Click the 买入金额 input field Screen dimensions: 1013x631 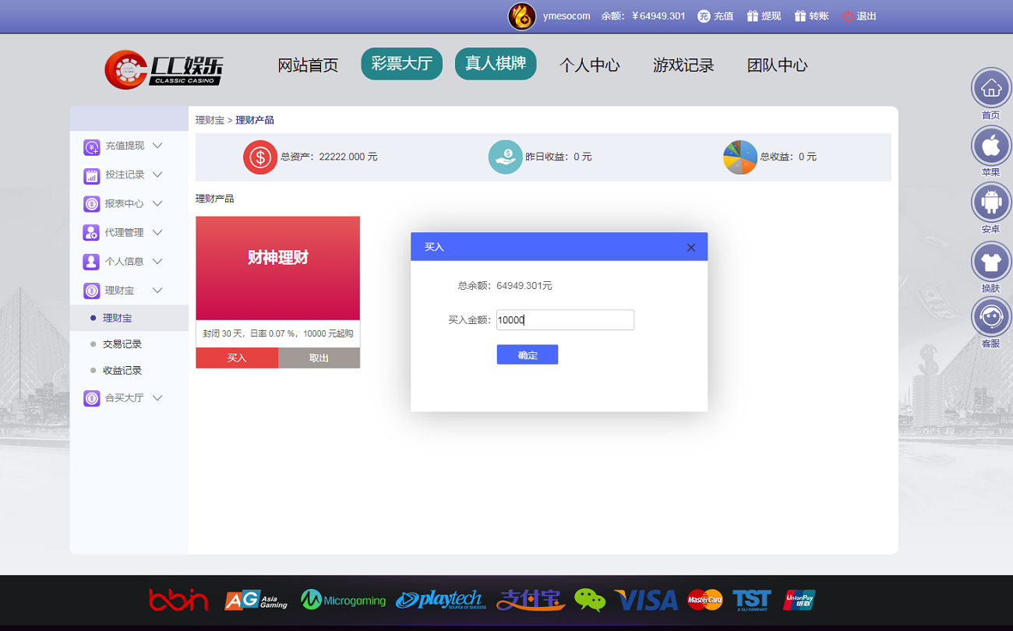565,319
